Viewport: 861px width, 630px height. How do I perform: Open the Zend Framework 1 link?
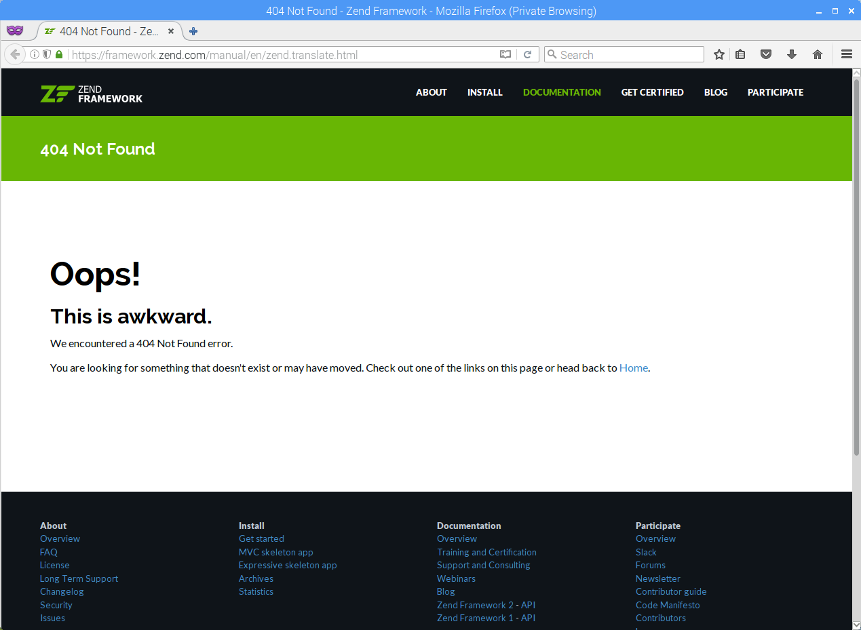click(475, 618)
